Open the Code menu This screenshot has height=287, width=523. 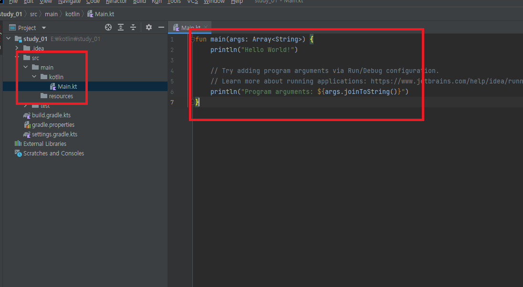(x=93, y=1)
